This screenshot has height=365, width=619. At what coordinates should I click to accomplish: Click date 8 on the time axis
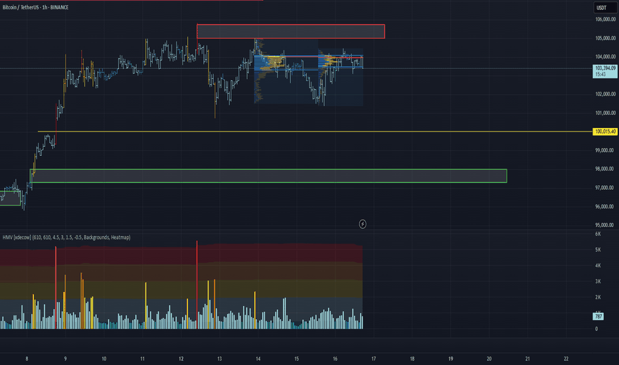(27, 358)
